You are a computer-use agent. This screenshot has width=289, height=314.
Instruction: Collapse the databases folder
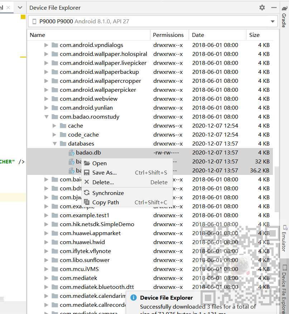point(54,144)
